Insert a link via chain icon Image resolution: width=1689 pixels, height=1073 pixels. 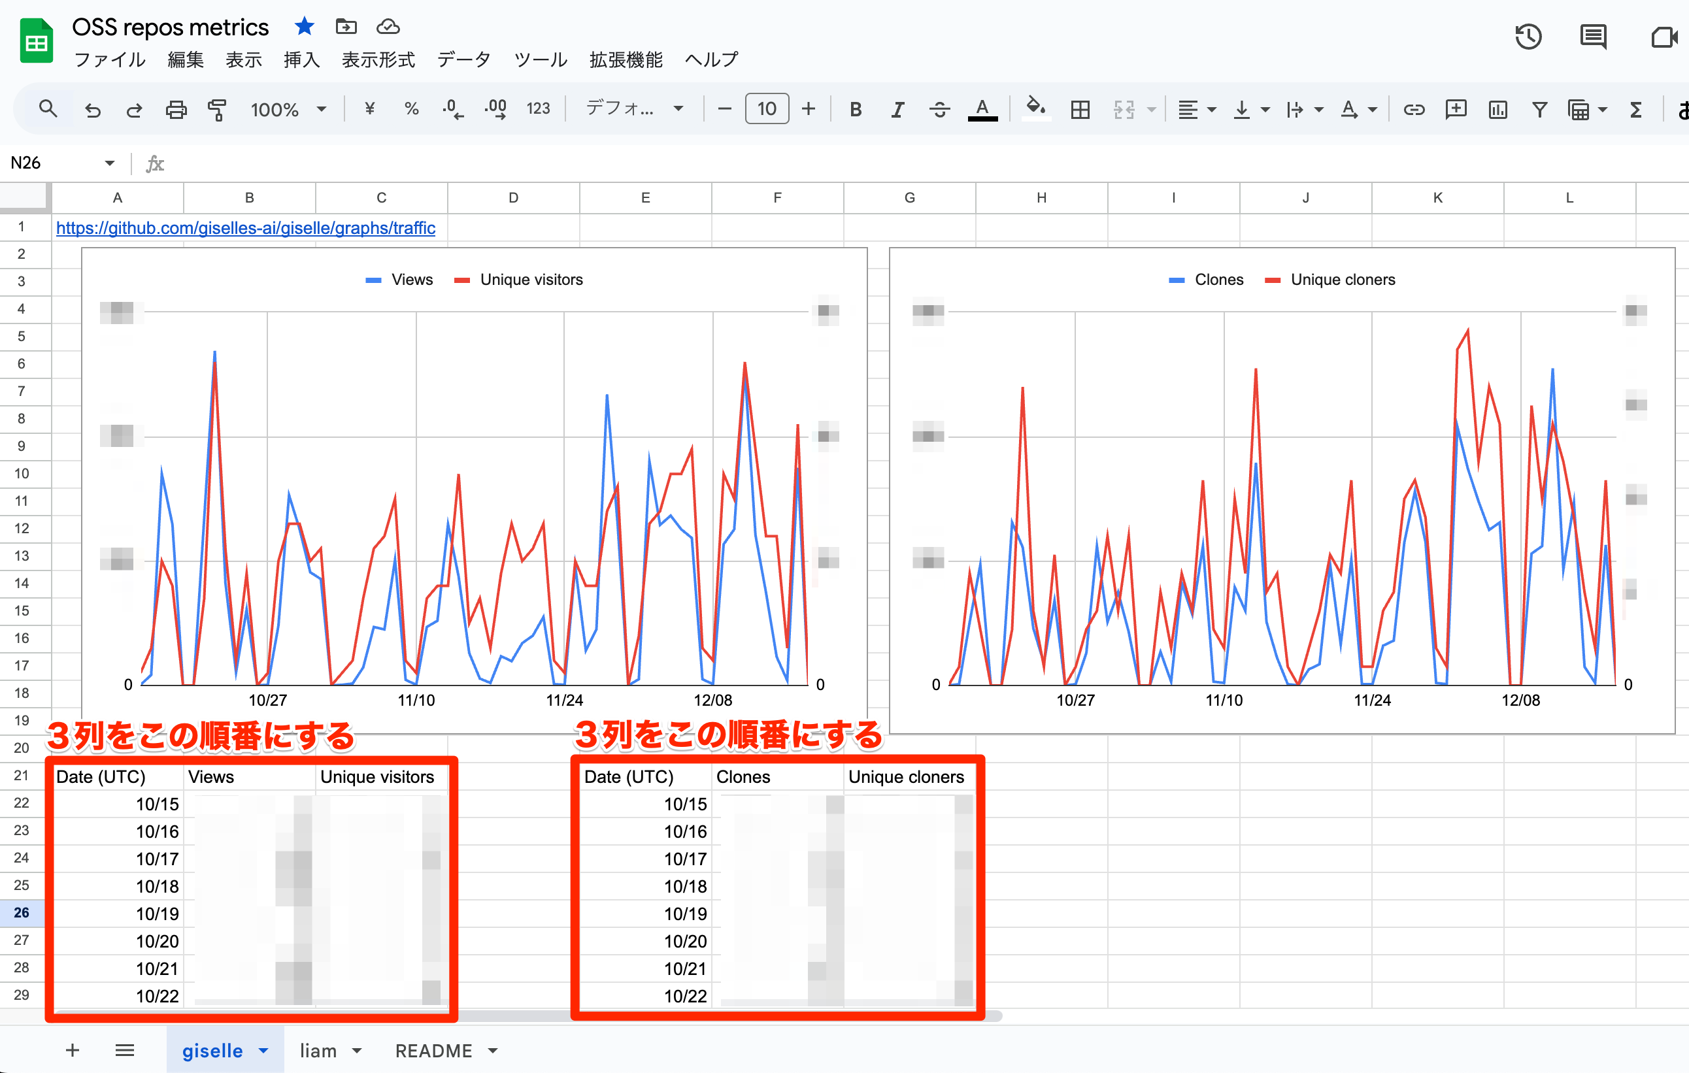coord(1413,108)
